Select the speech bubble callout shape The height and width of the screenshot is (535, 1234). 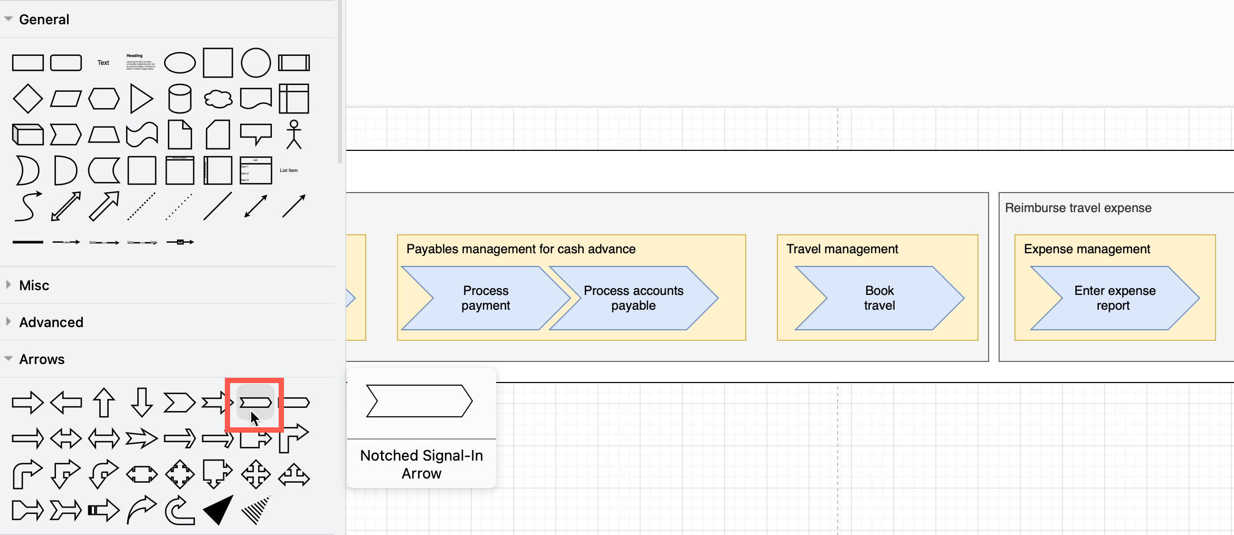(x=255, y=133)
